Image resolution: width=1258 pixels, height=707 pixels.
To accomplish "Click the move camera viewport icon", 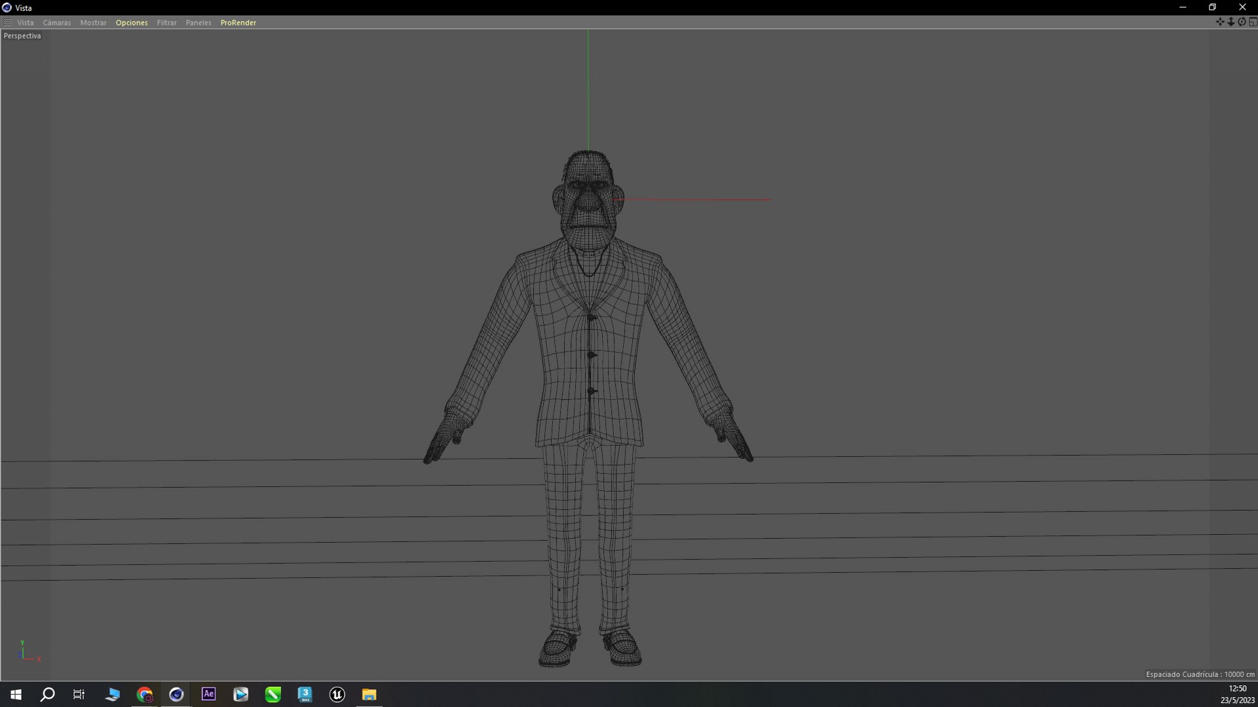I will 1220,22.
